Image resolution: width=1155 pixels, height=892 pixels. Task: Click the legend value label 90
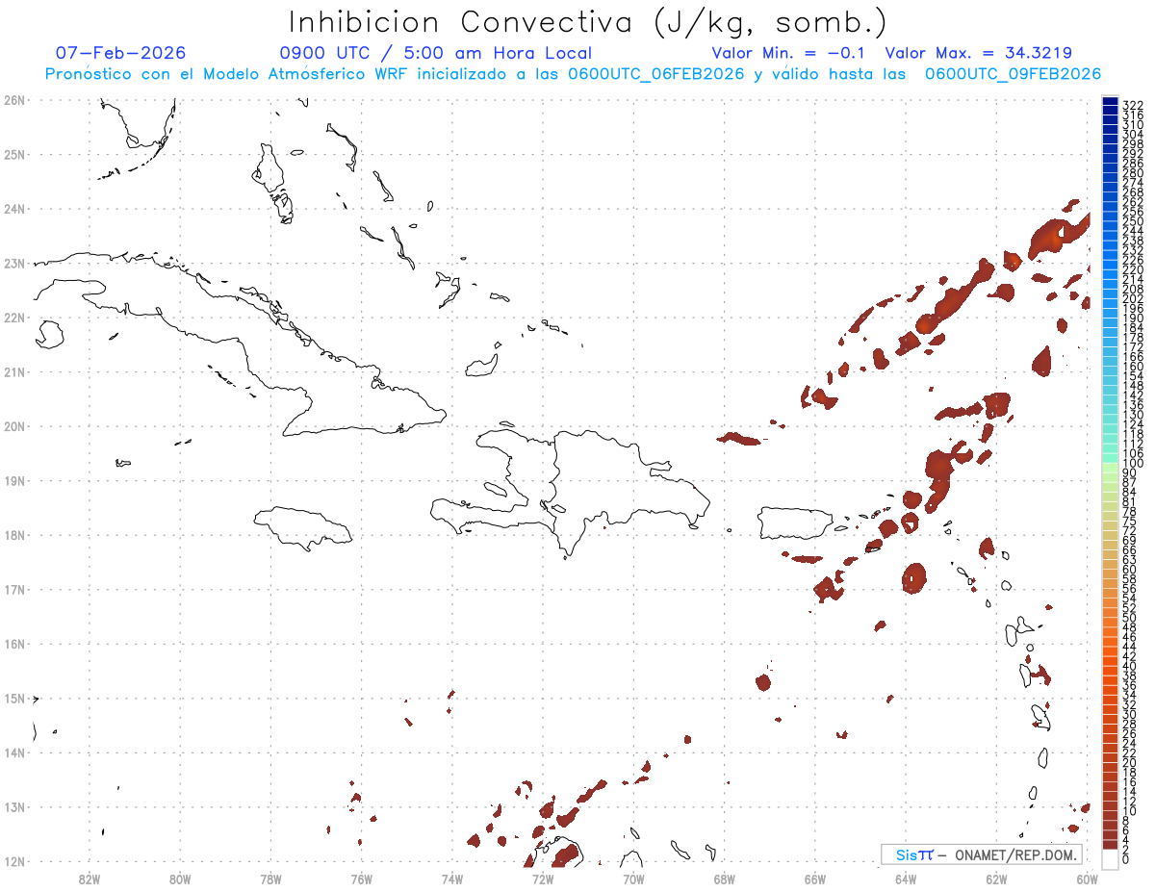pos(1130,472)
